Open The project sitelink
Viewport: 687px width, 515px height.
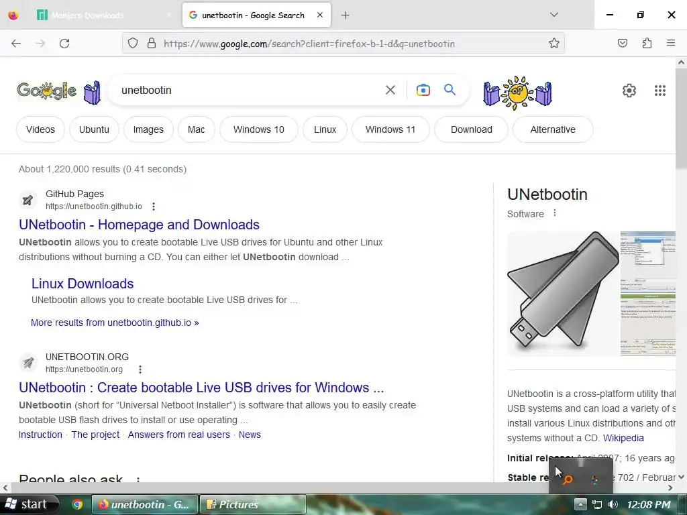click(x=95, y=435)
